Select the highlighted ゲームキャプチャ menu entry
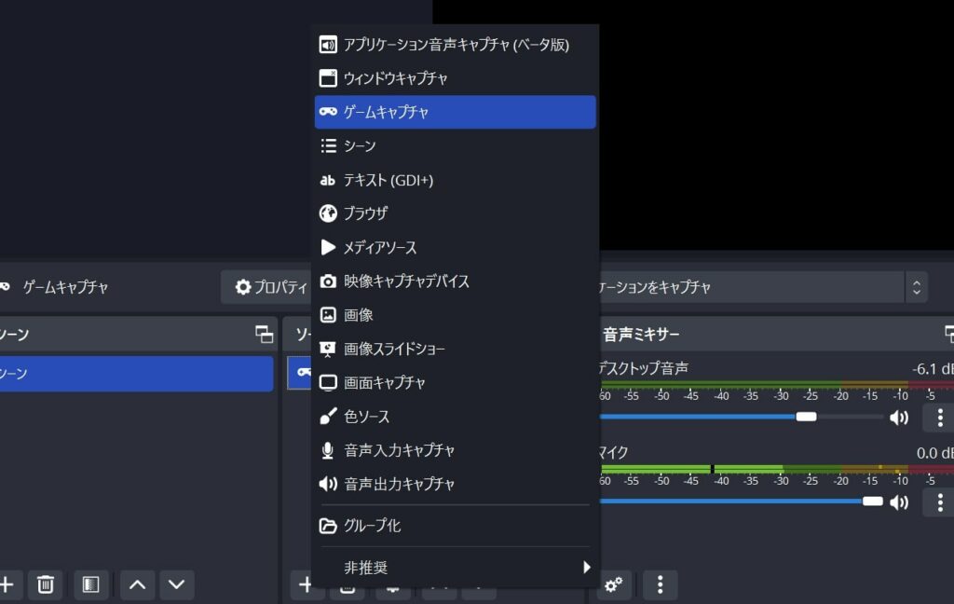This screenshot has width=954, height=604. (455, 112)
